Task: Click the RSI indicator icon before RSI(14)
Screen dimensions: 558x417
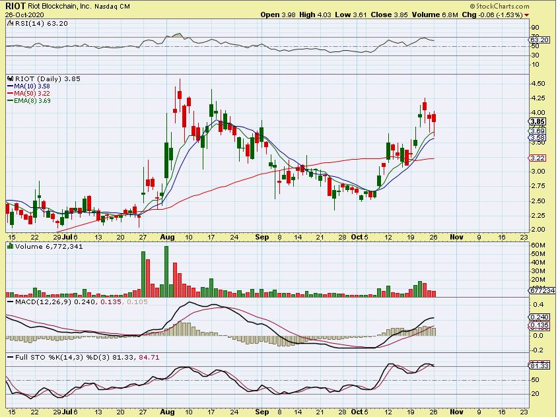Action: point(10,24)
